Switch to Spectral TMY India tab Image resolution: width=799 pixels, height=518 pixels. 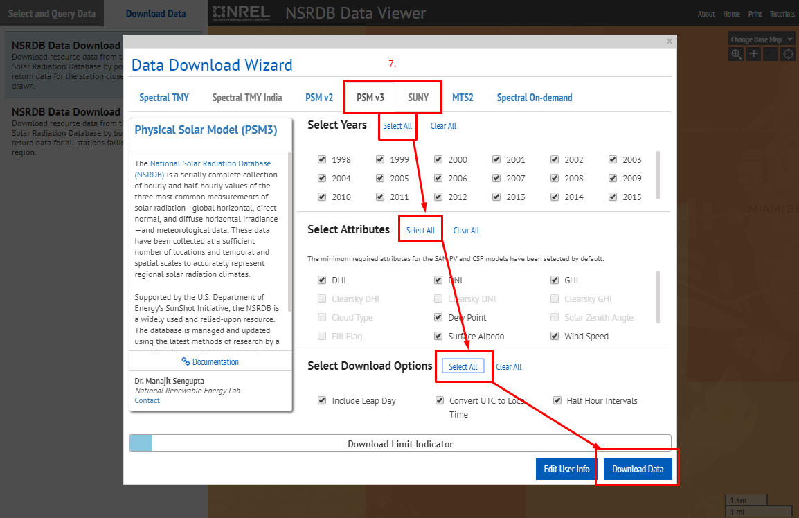click(x=247, y=98)
